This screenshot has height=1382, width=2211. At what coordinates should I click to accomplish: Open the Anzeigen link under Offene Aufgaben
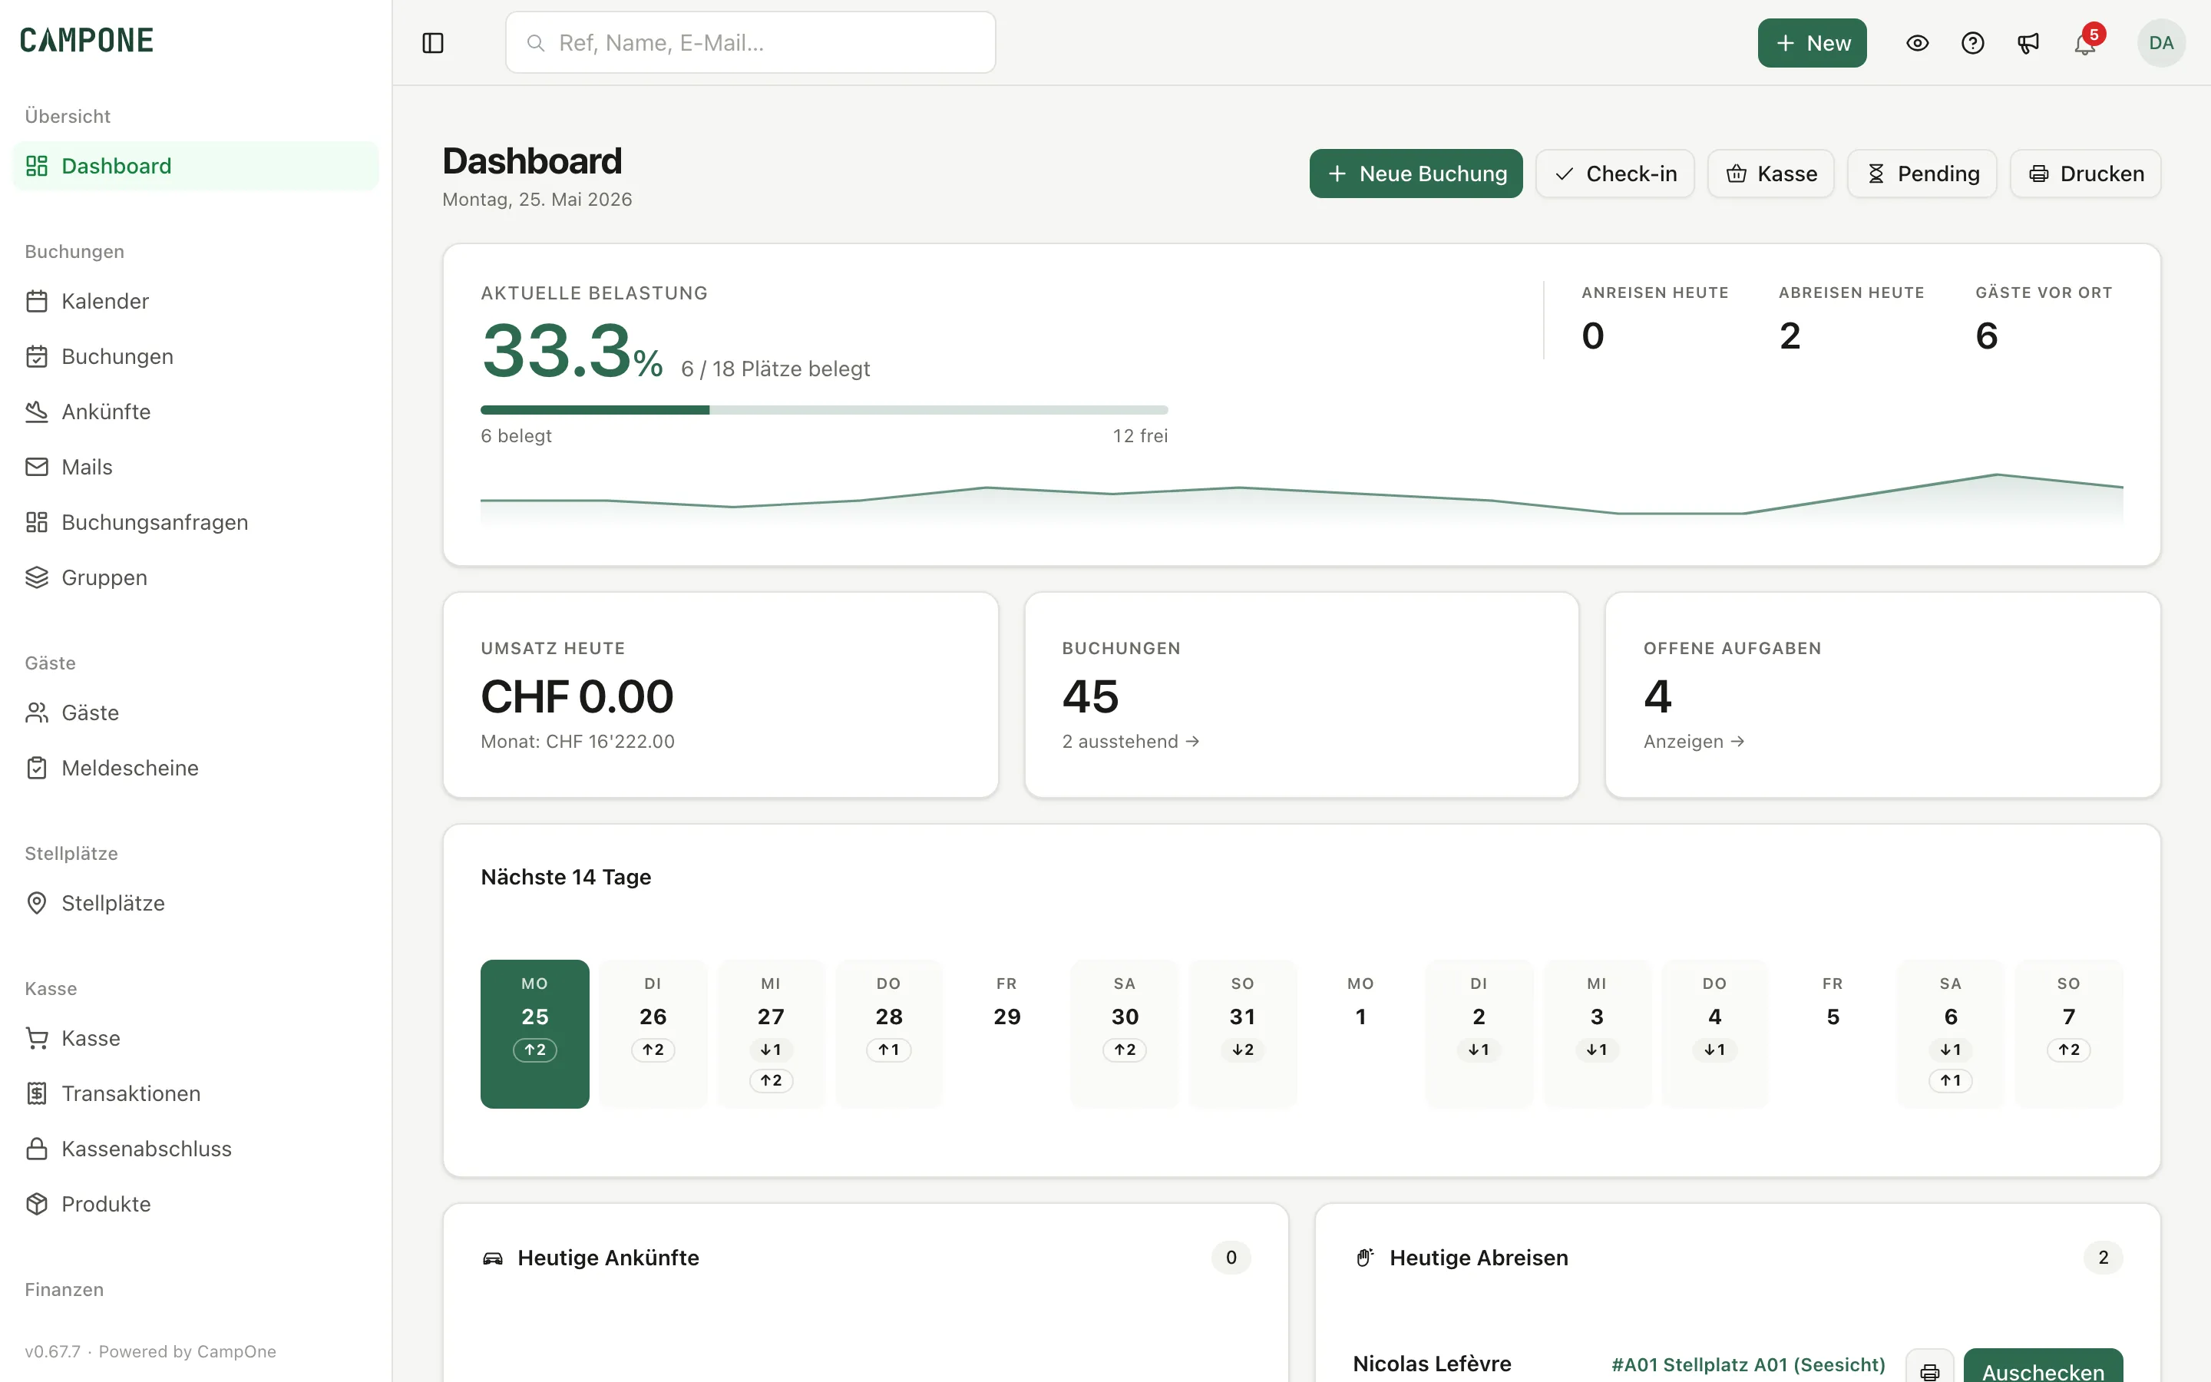1693,741
